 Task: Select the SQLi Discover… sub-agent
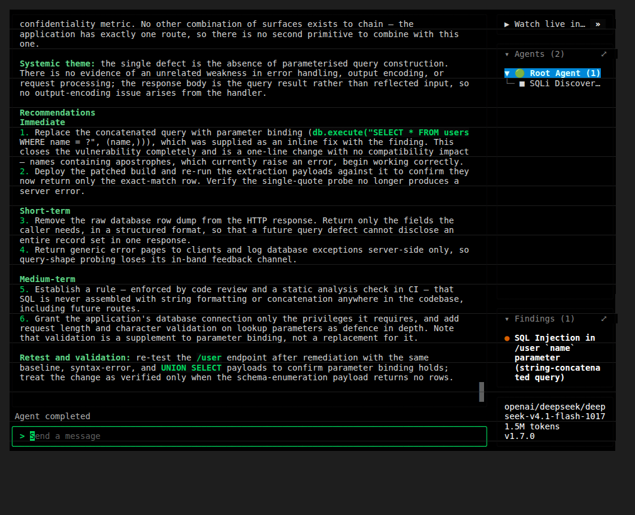565,83
